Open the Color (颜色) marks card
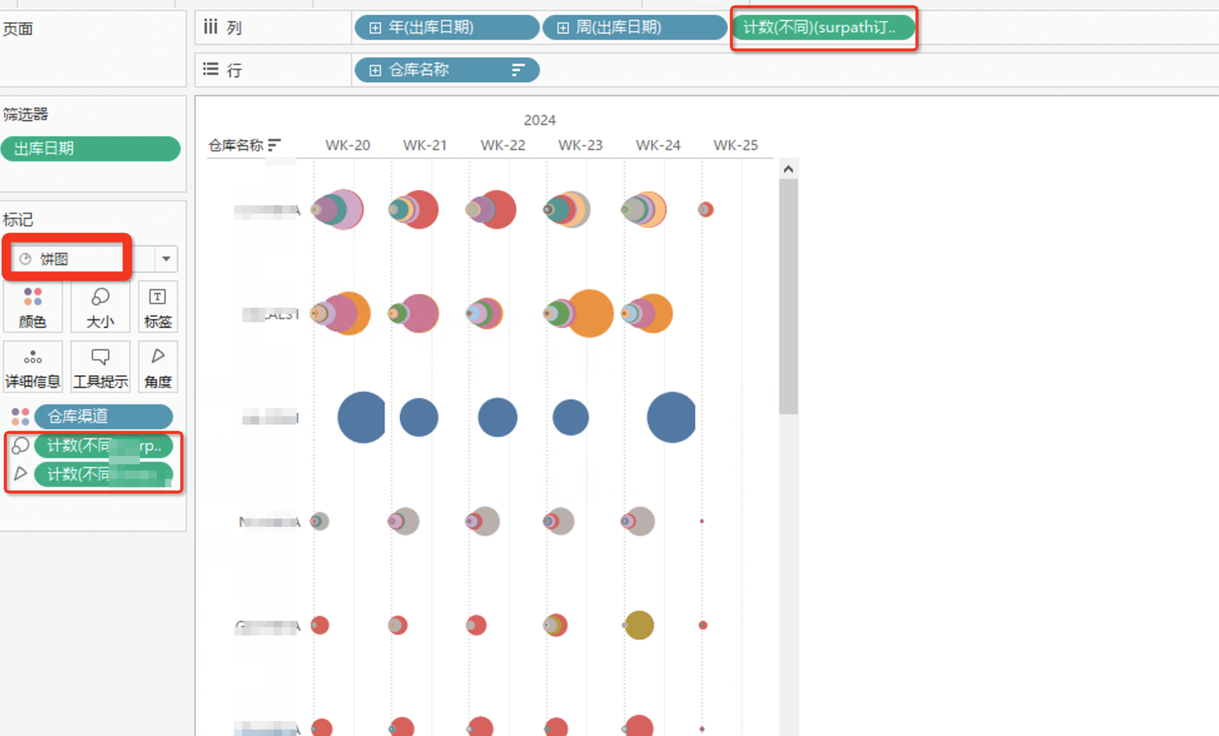1219x736 pixels. point(32,307)
